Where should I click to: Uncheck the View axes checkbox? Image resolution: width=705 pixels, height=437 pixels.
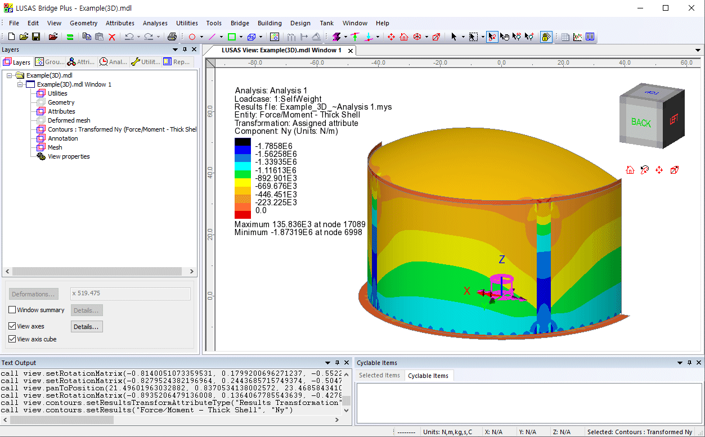[12, 326]
